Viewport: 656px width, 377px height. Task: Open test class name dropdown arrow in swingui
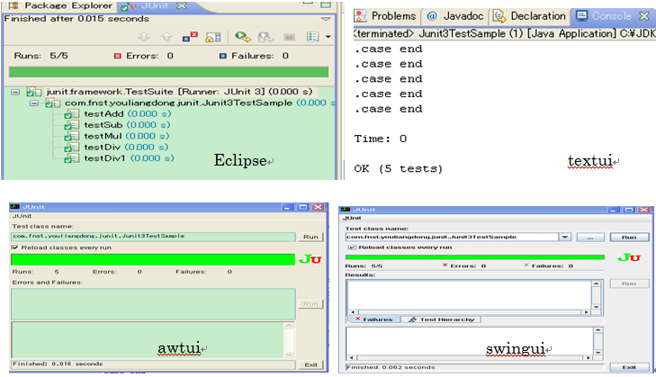pyautogui.click(x=565, y=237)
